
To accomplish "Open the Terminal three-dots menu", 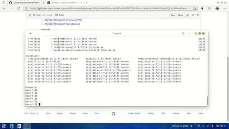I will click(x=189, y=33).
